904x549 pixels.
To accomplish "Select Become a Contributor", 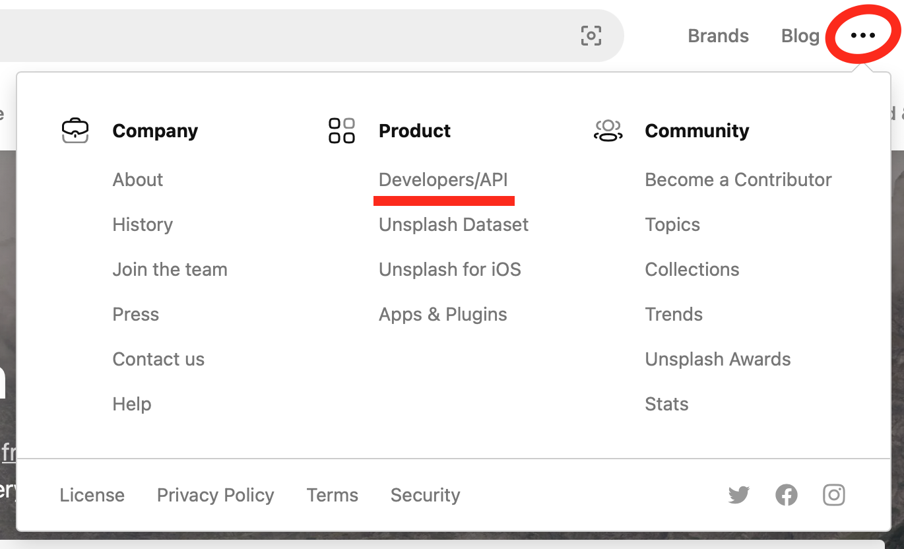I will pyautogui.click(x=738, y=179).
